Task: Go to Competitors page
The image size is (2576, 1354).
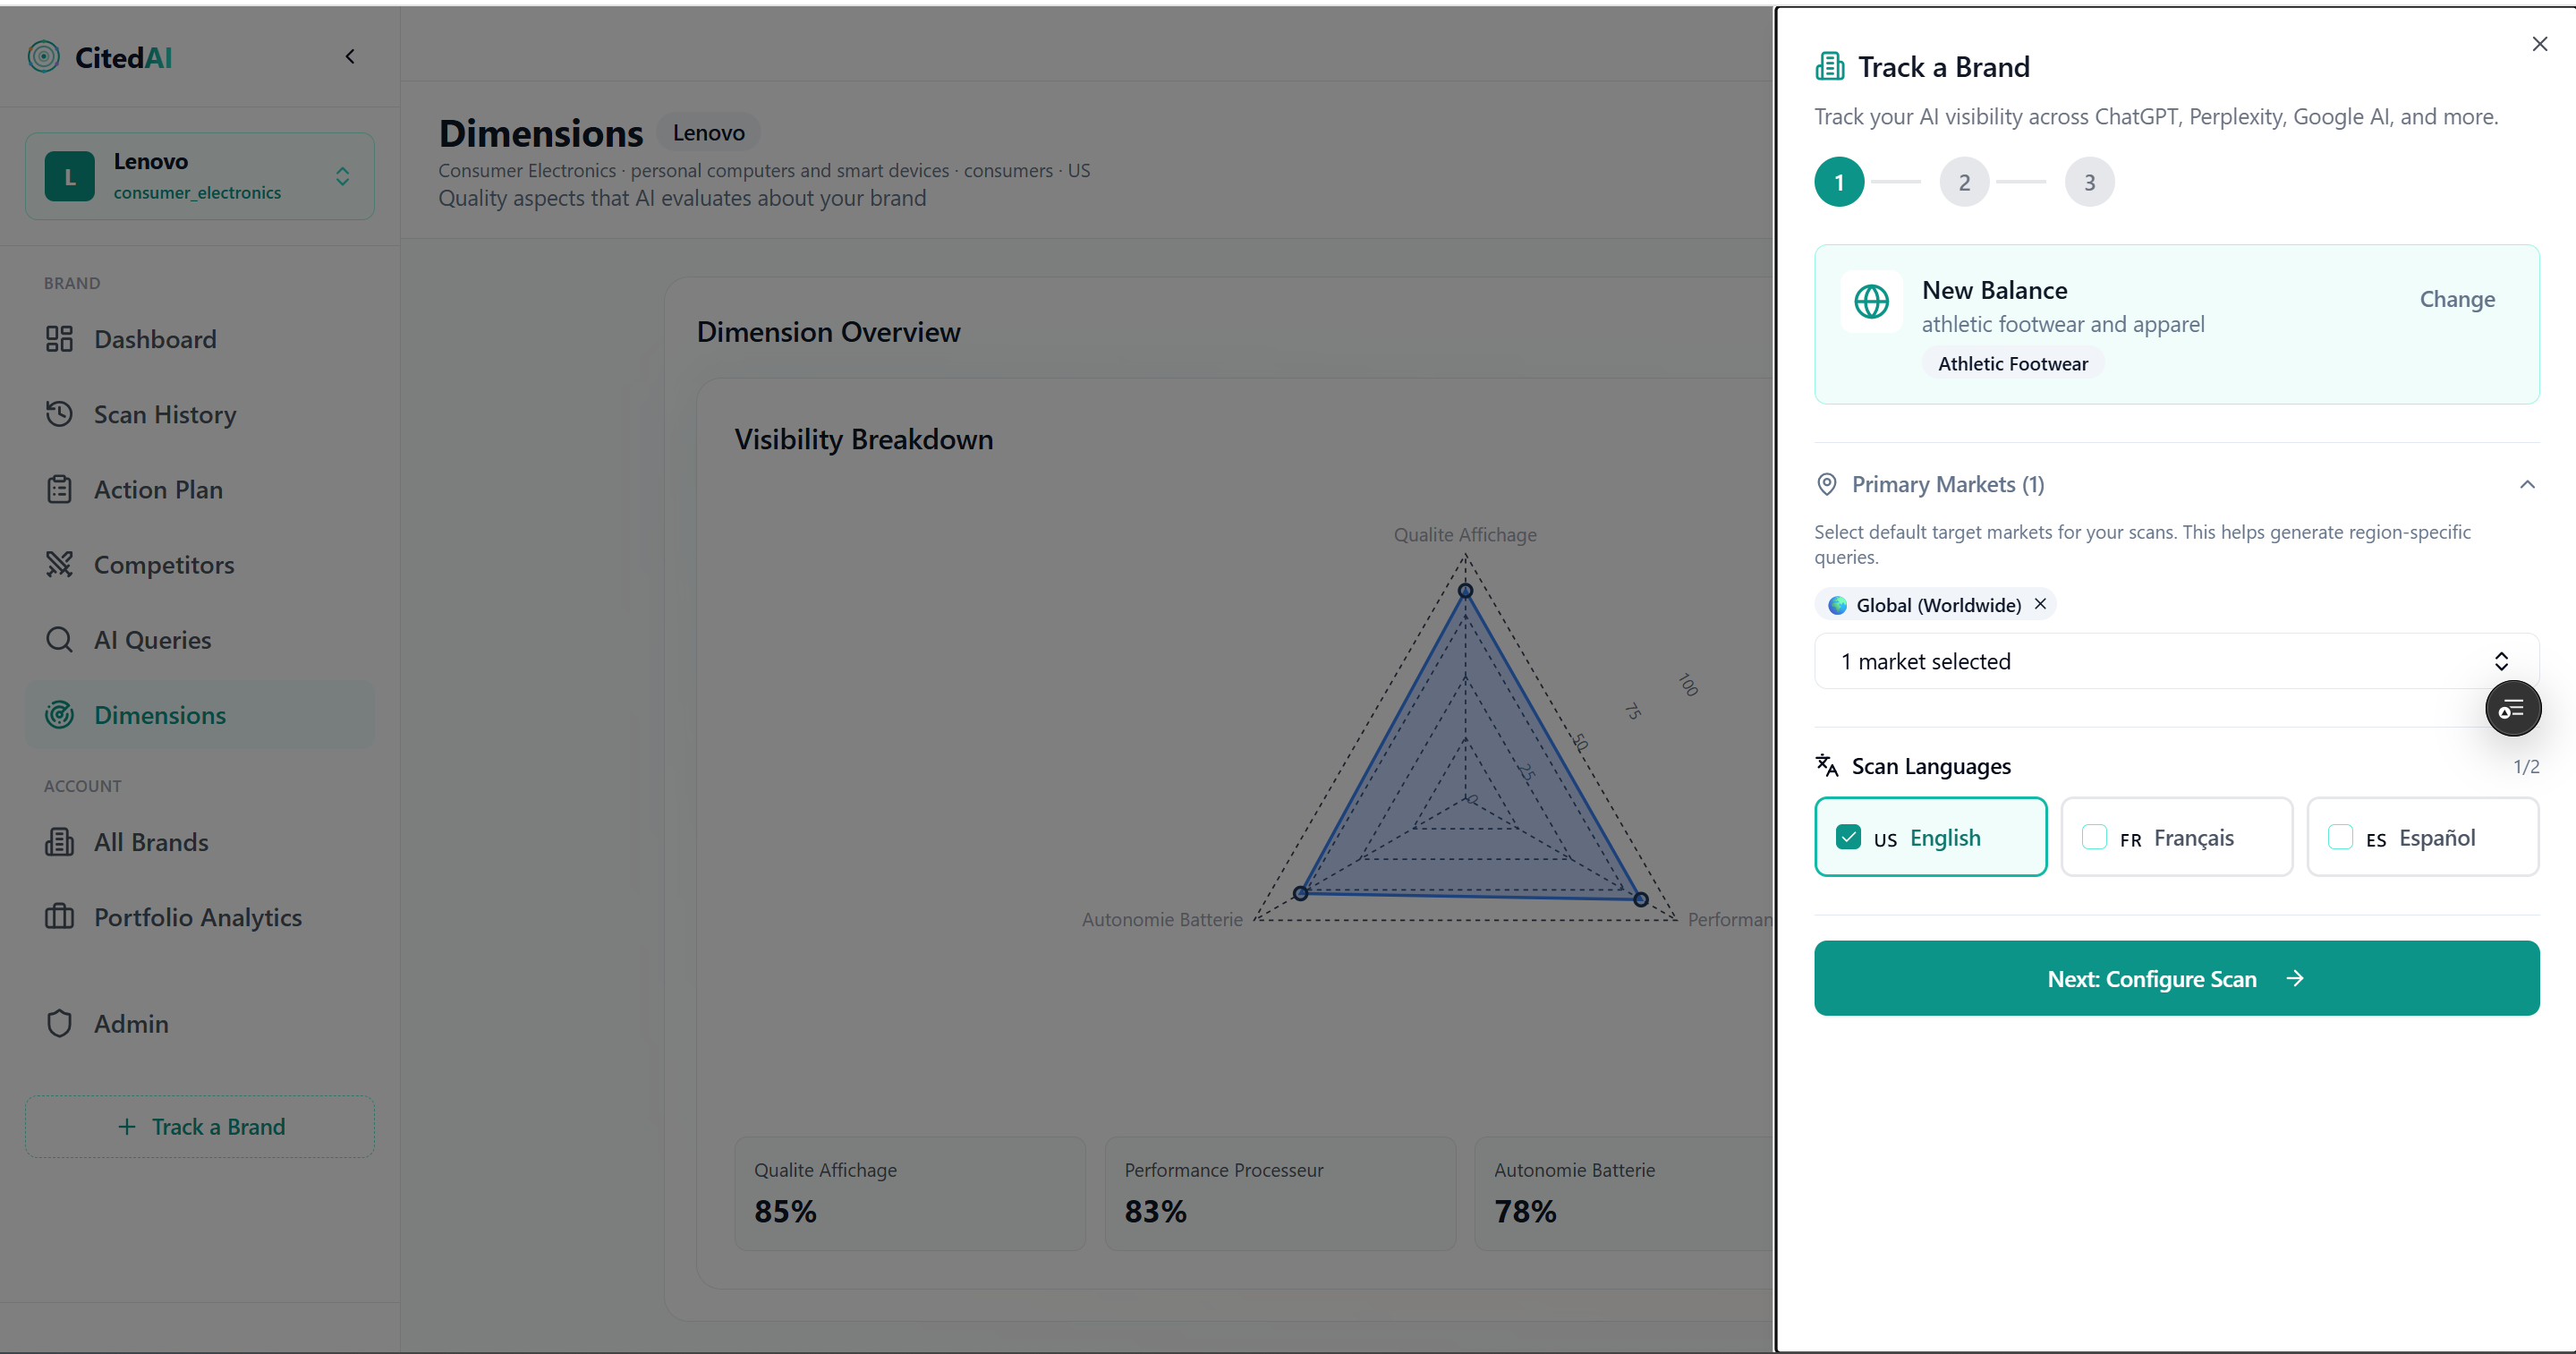Action: (164, 565)
